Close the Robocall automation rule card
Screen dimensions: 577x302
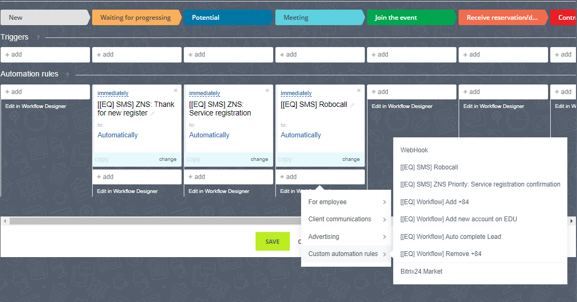pos(359,91)
